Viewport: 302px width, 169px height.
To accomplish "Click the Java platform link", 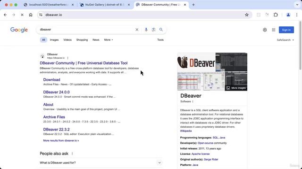I will coord(195,165).
